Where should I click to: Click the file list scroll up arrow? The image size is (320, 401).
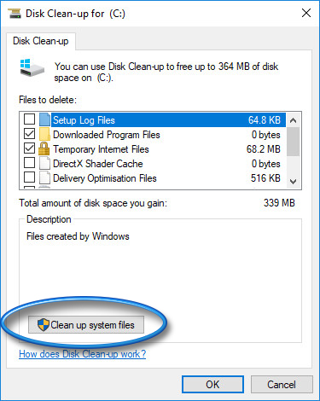pos(293,120)
